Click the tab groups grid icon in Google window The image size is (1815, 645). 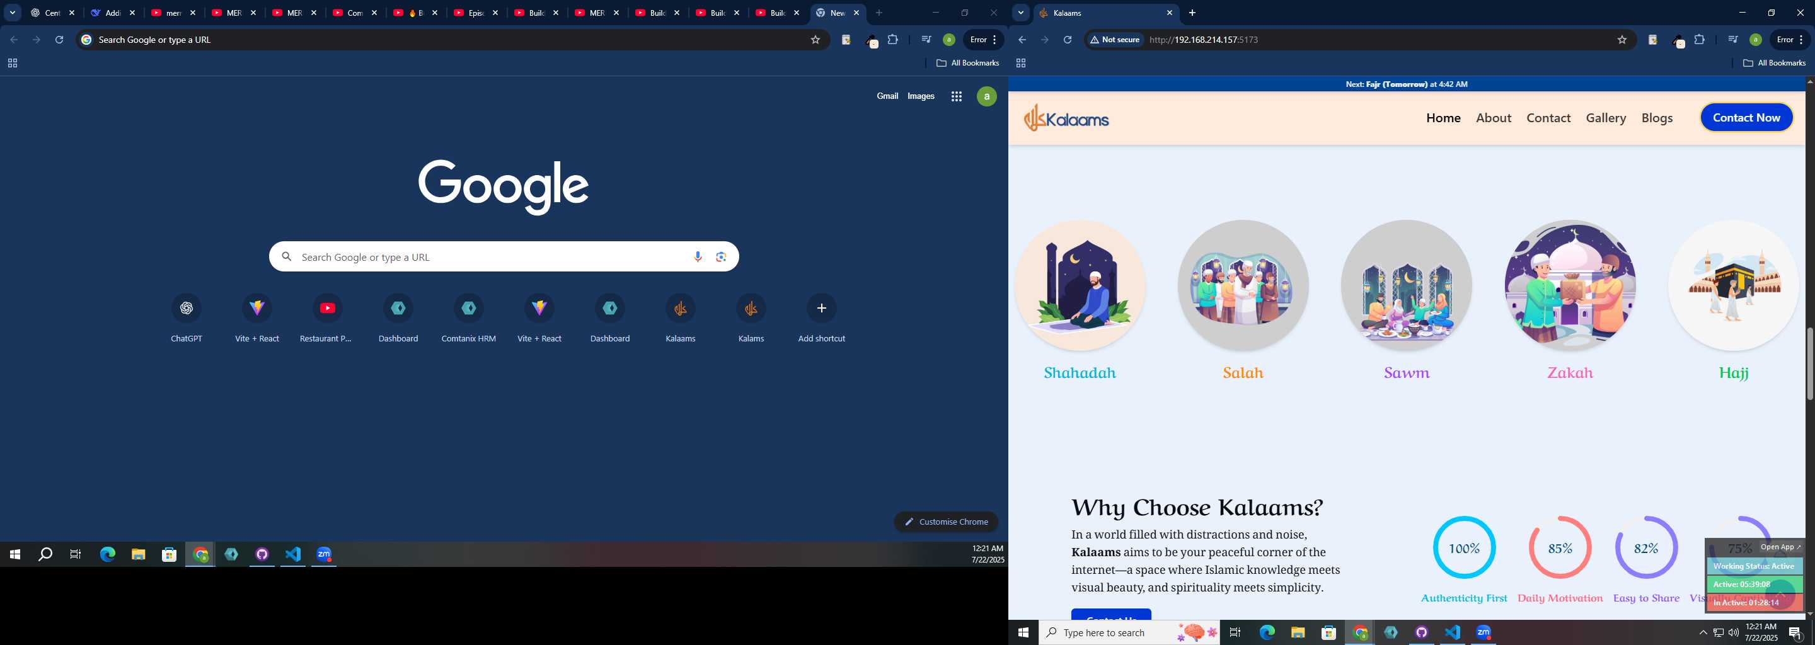pyautogui.click(x=12, y=64)
